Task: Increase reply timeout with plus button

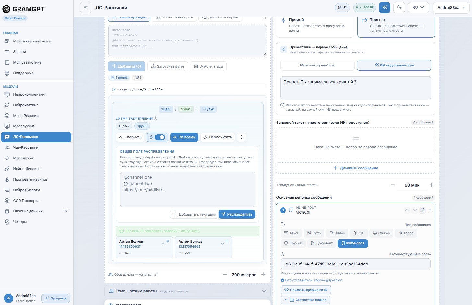Action: 431,185
